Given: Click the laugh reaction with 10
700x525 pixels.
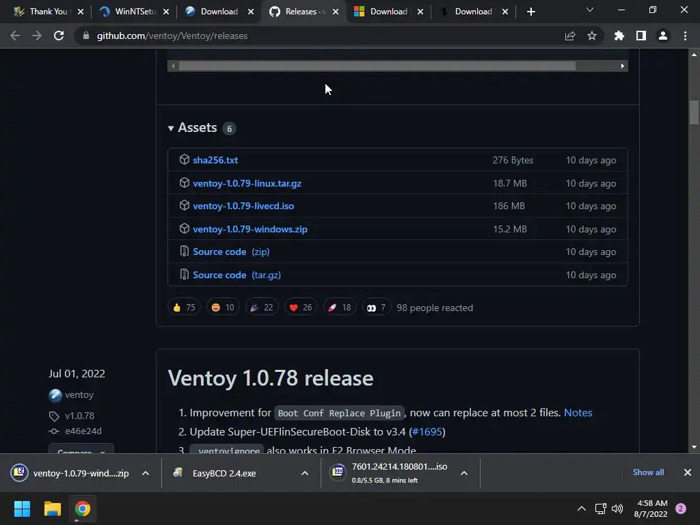Looking at the screenshot, I should click(x=223, y=307).
